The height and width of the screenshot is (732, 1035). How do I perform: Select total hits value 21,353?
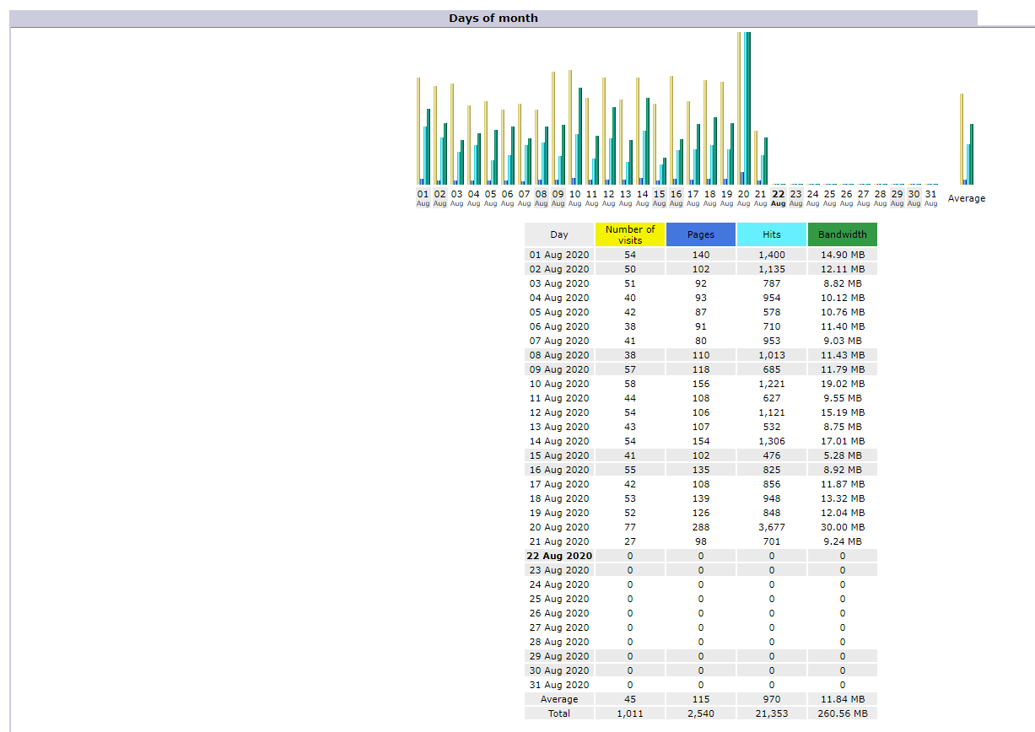[772, 713]
